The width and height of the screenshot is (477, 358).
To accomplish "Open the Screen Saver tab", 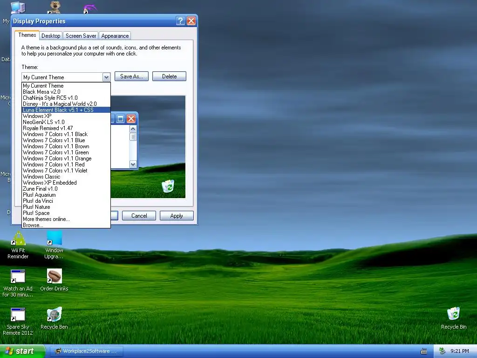I will [81, 36].
